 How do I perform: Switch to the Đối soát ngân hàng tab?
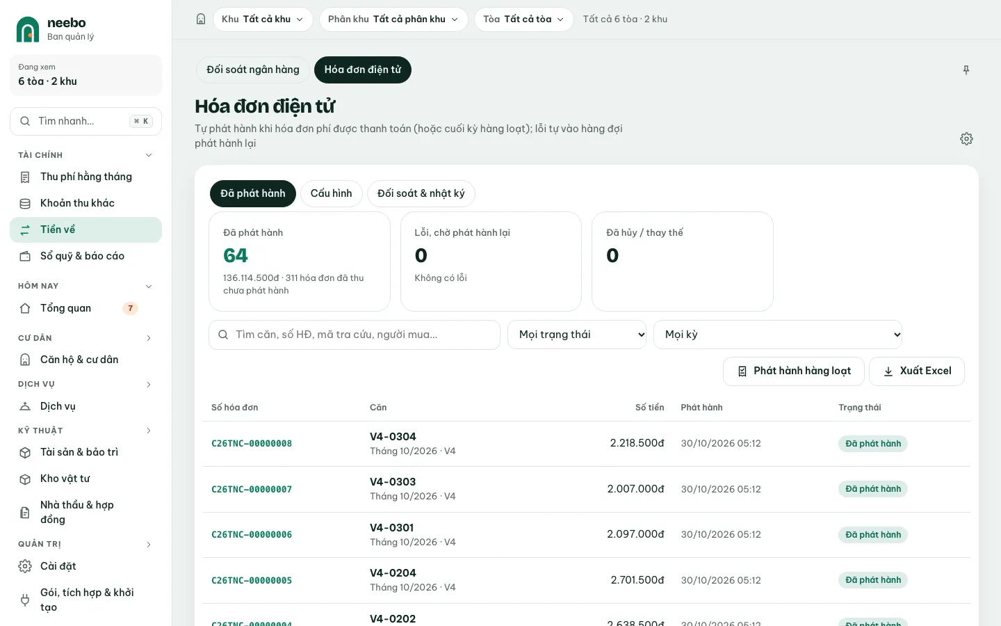point(253,70)
